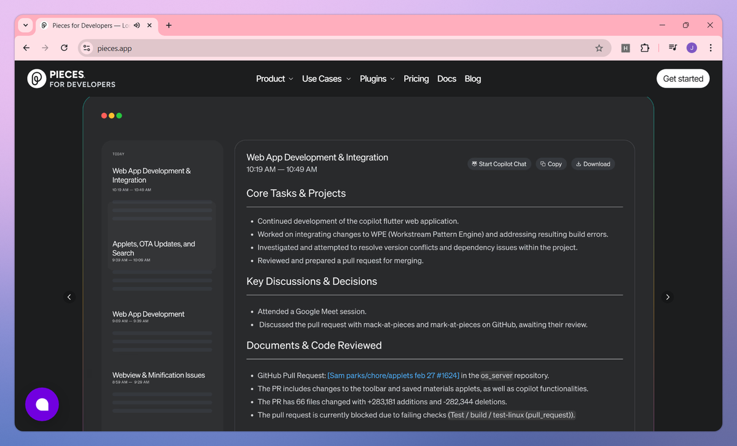Navigate to the Docs page

pos(446,79)
